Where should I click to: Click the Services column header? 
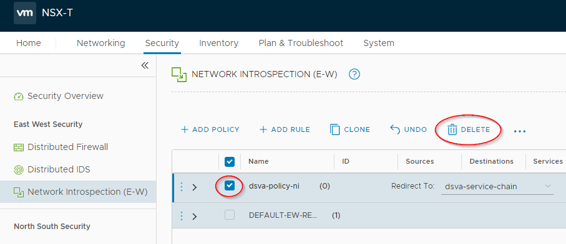coord(548,161)
